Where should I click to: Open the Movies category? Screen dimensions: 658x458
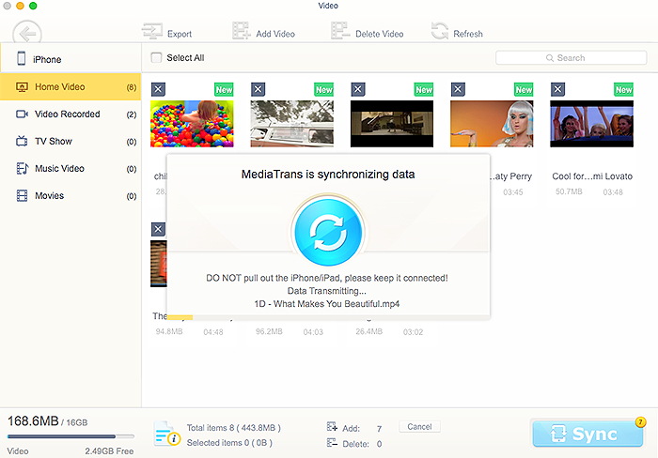tap(70, 196)
